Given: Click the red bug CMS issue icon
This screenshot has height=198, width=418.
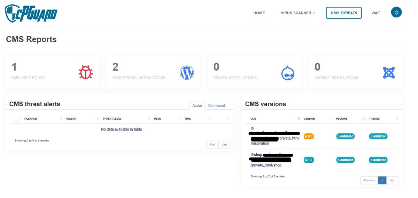Looking at the screenshot, I should (x=86, y=73).
